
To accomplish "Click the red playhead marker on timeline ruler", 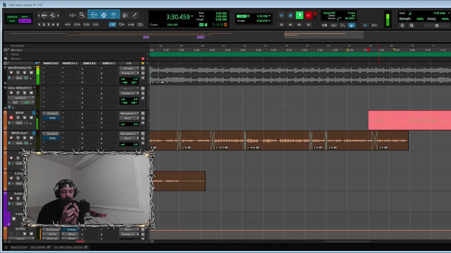I will pos(368,50).
